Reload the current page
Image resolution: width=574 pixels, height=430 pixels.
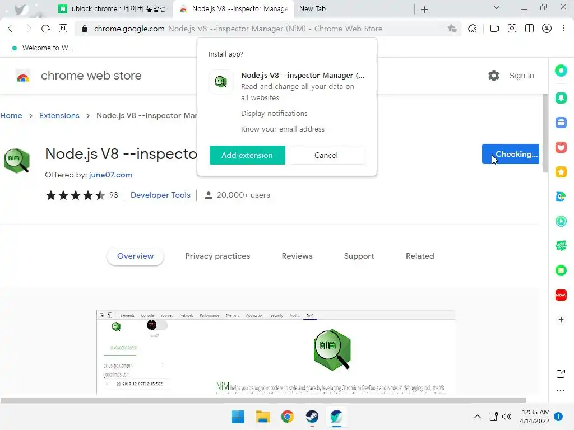pos(45,29)
